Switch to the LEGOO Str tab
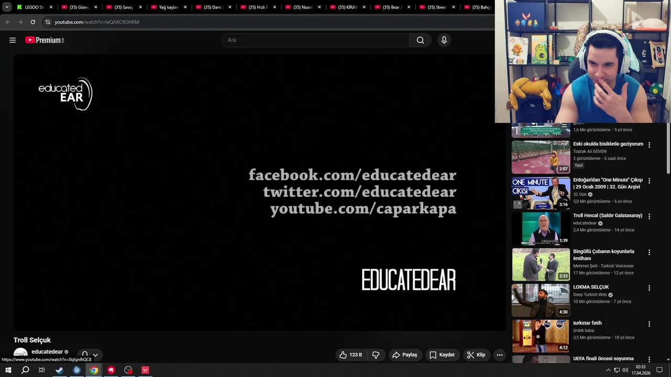This screenshot has width=671, height=377. pyautogui.click(x=34, y=7)
